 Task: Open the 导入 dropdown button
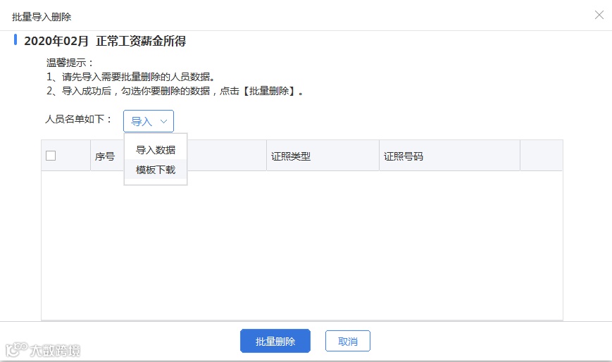click(x=149, y=121)
